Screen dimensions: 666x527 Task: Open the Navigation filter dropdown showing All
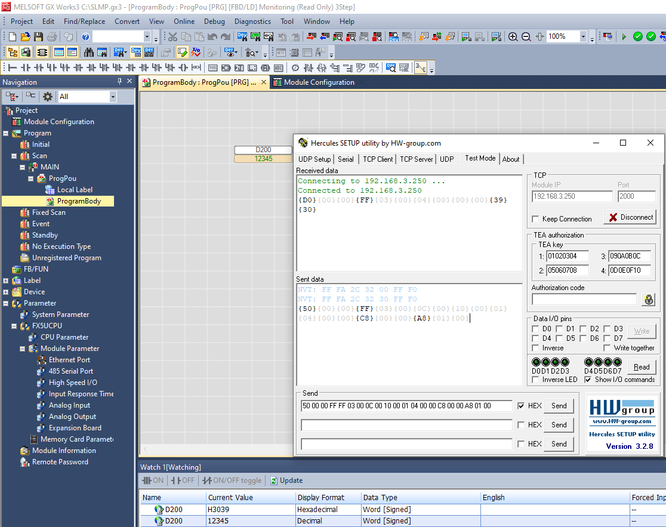[x=113, y=97]
